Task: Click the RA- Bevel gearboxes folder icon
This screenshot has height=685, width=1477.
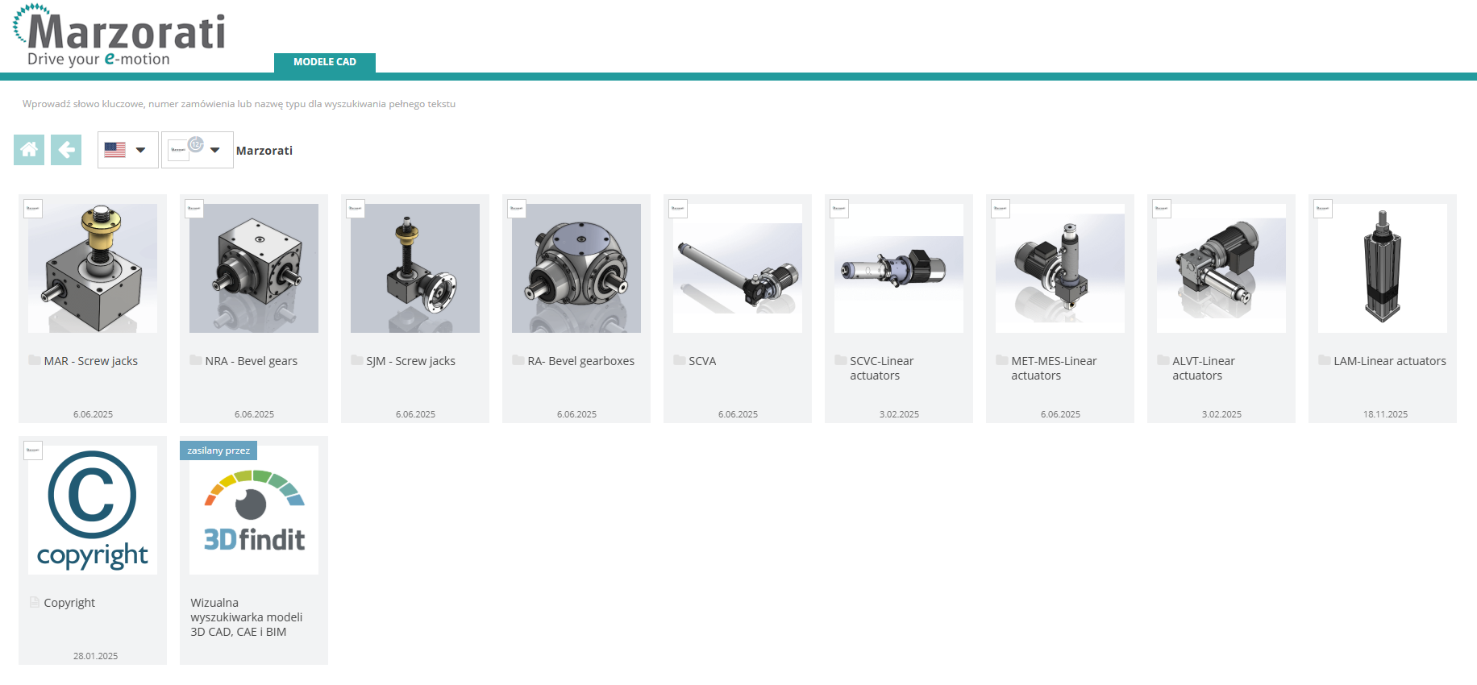Action: pyautogui.click(x=518, y=360)
